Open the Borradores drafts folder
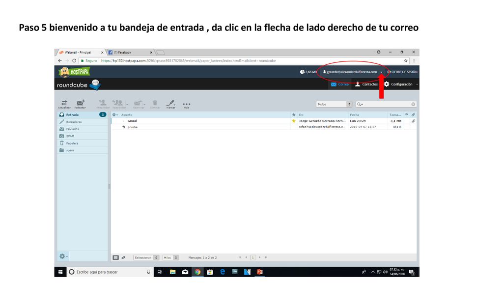The height and width of the screenshot is (283, 503). pyautogui.click(x=83, y=122)
